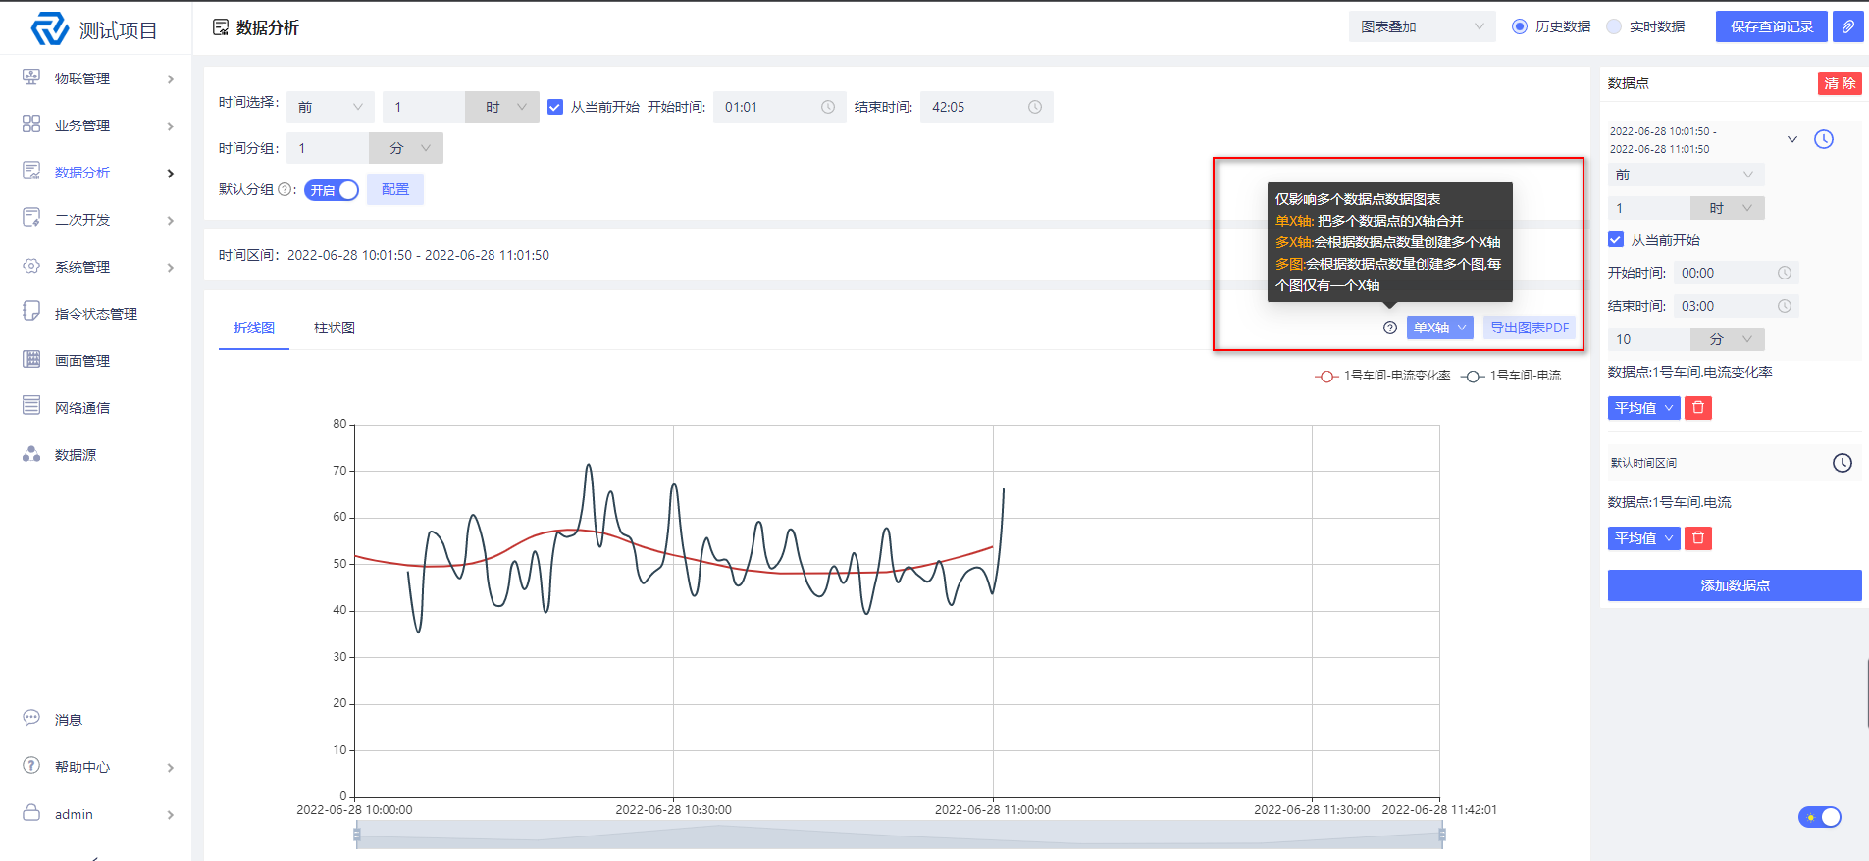Click the chart zoom slider's left handle
Screen dimensions: 1869x861
[x=357, y=835]
